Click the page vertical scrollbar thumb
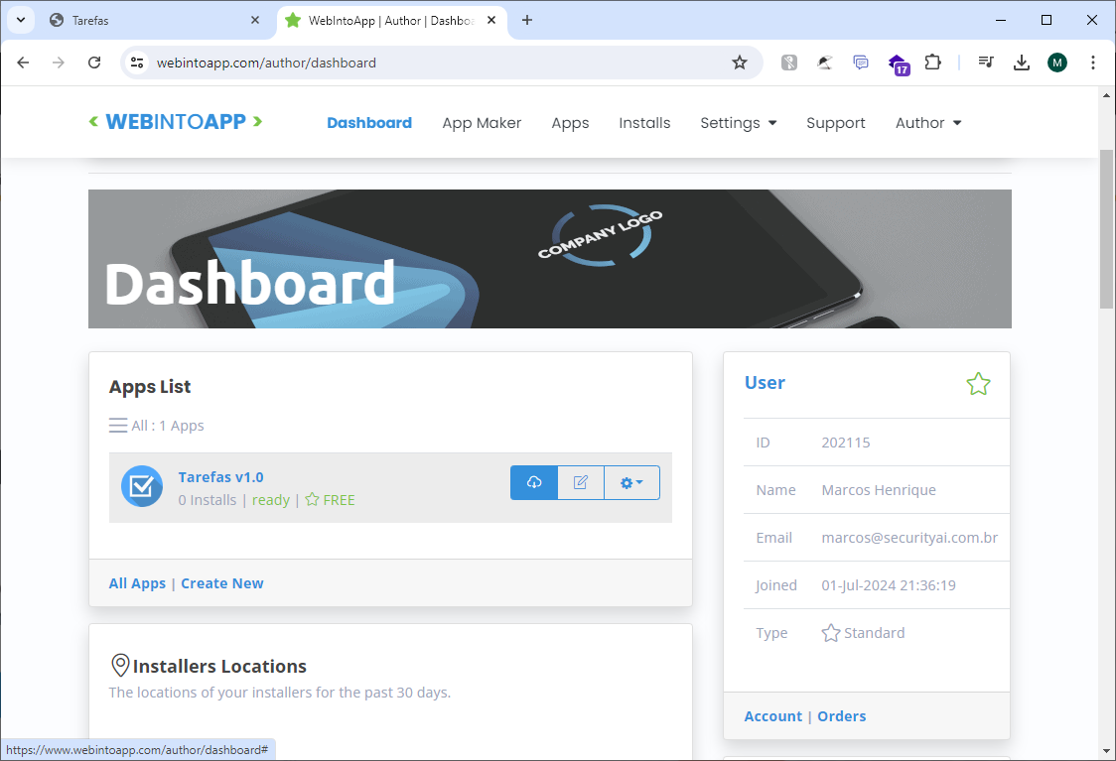1116x761 pixels. [1106, 229]
